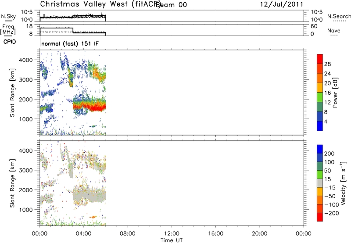Click the '200' label on Velocity colorbar
The image size is (351, 243).
(x=330, y=154)
